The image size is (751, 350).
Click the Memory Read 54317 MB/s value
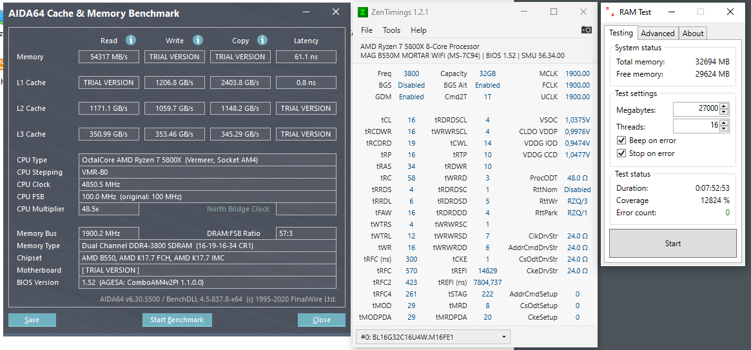click(109, 57)
